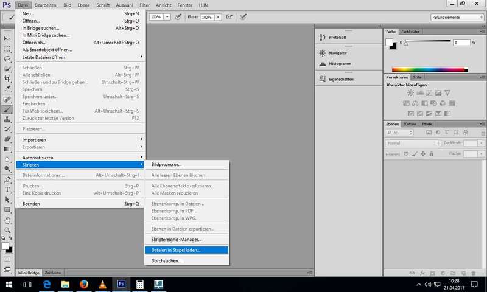Open the Fluss value dropdown arrow
This screenshot has height=292, width=487.
(x=218, y=17)
